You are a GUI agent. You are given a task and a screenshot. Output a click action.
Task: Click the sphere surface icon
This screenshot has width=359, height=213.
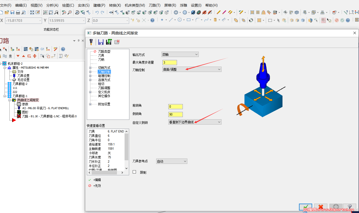point(185,12)
